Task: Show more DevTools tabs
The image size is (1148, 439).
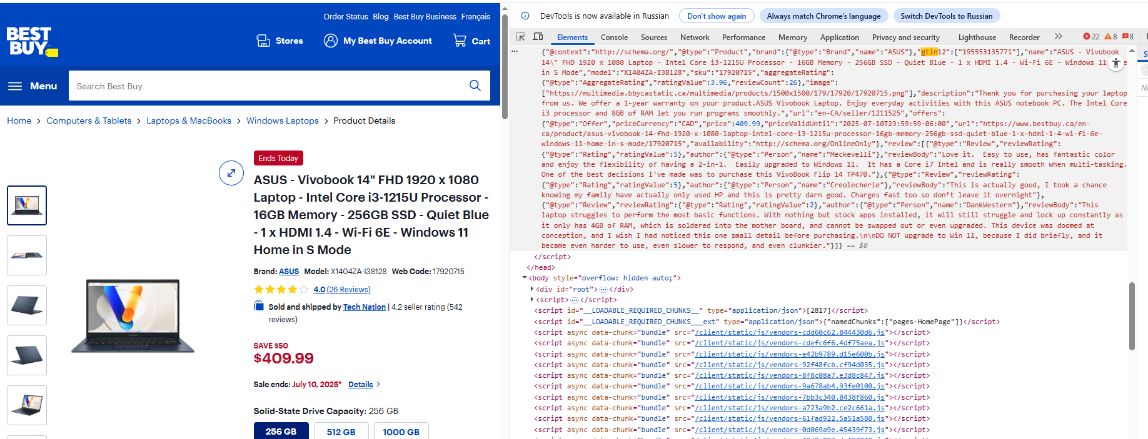Action: [1058, 37]
